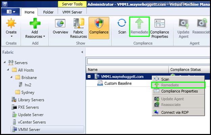Open vCenter Servers in Fabric tree

[29, 122]
